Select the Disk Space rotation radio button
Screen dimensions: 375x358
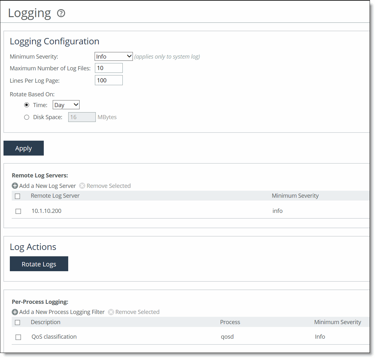[27, 117]
